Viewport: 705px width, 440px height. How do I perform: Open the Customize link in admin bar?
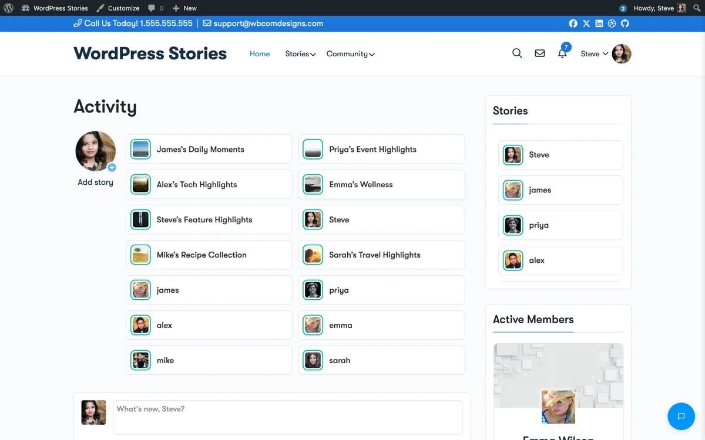(x=117, y=8)
